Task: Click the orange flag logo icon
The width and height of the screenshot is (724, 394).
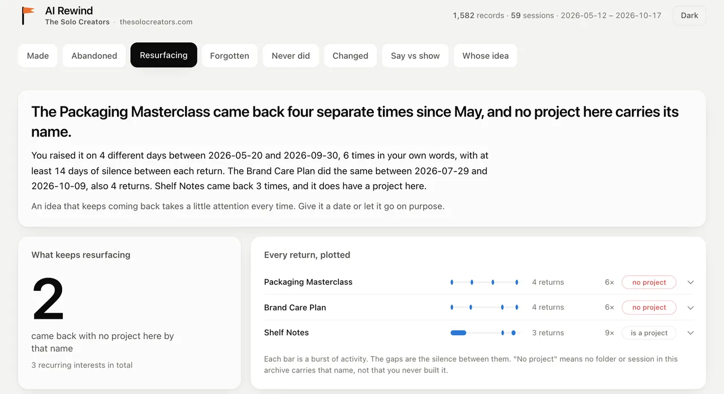Action: pos(28,15)
